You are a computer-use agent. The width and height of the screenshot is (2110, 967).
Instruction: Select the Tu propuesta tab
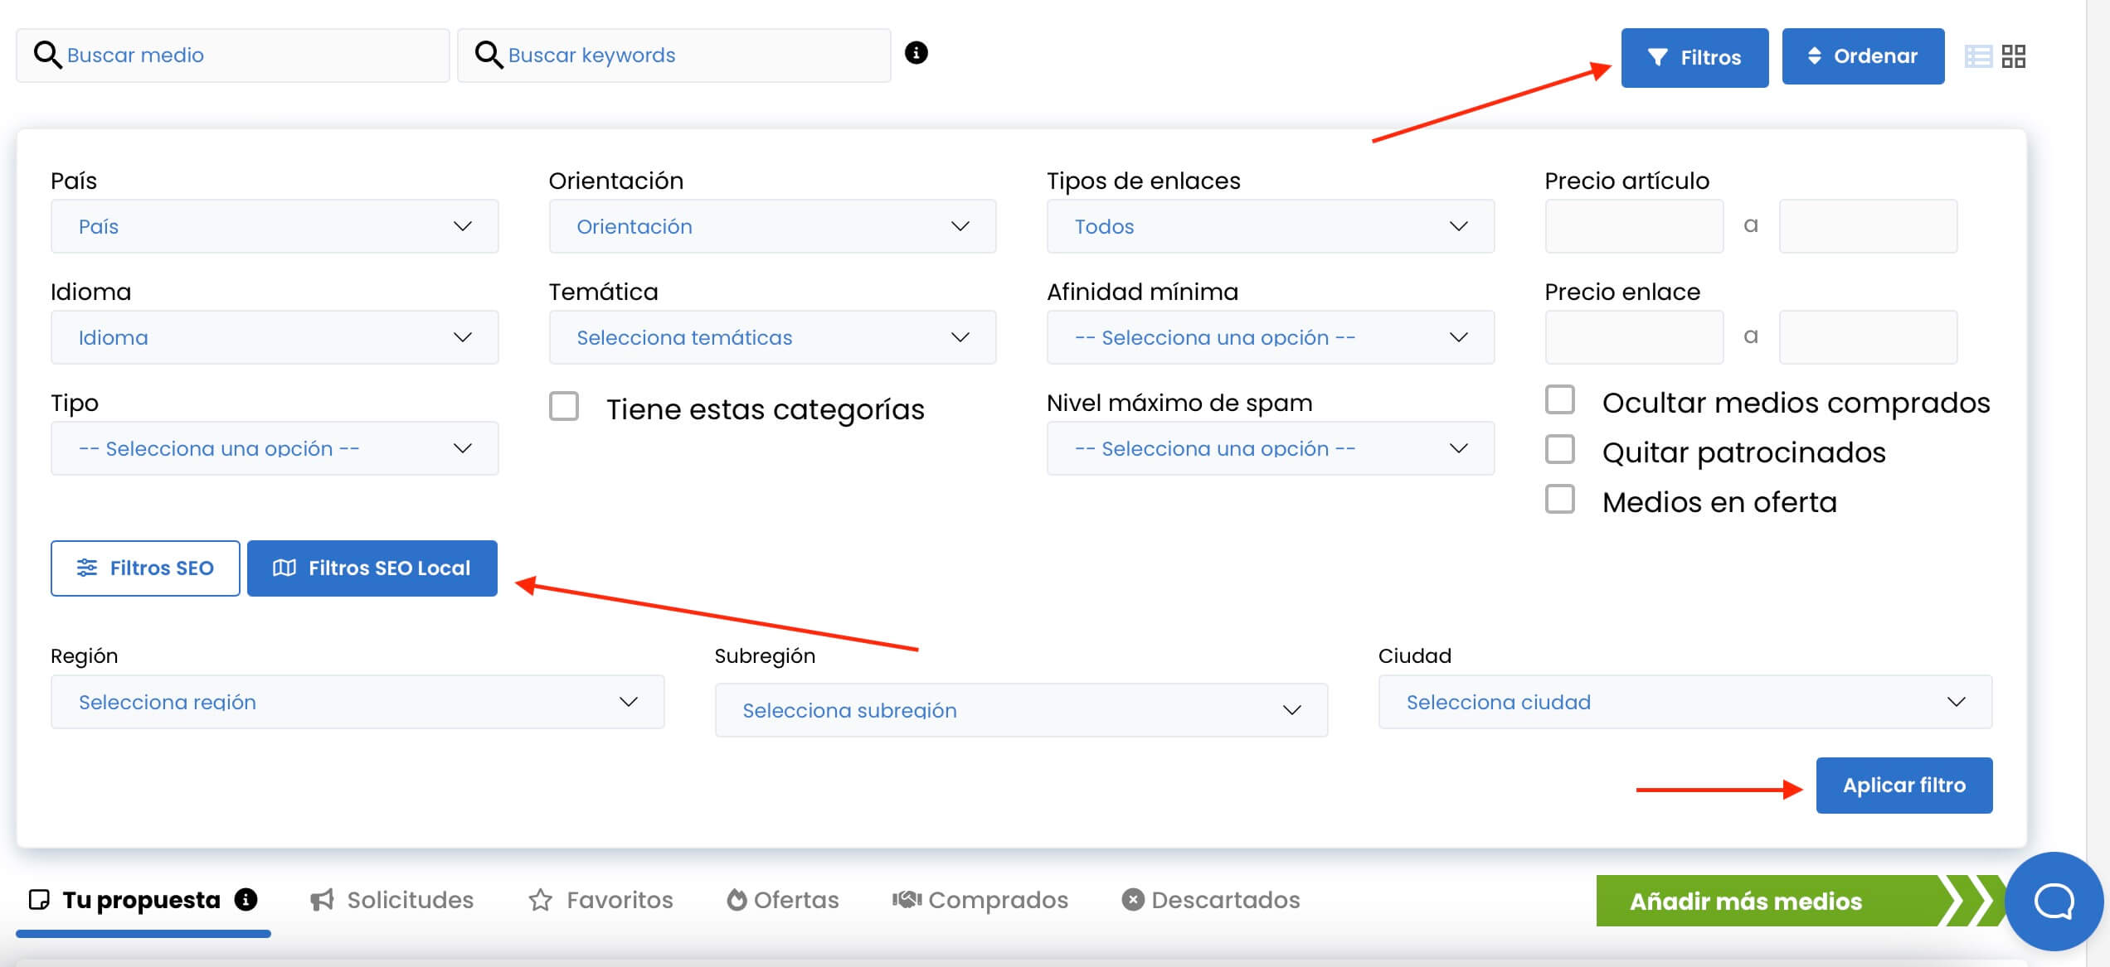[x=143, y=900]
